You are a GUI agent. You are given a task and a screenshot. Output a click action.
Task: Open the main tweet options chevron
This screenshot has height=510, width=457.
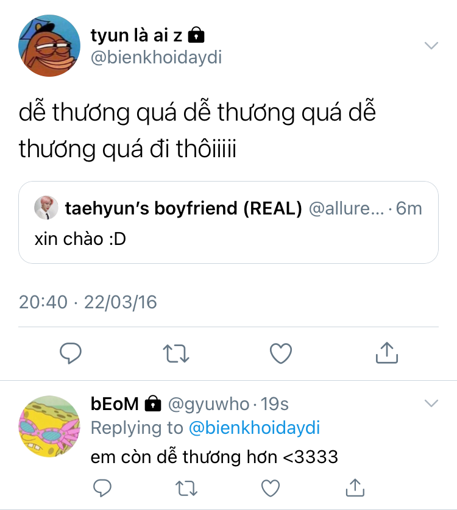[431, 45]
